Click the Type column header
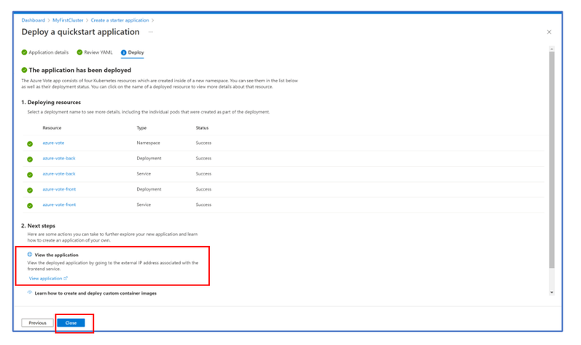The image size is (581, 345). click(141, 128)
